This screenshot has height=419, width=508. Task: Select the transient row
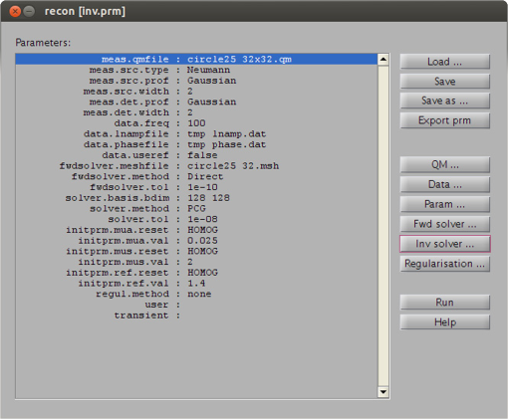tap(196, 315)
